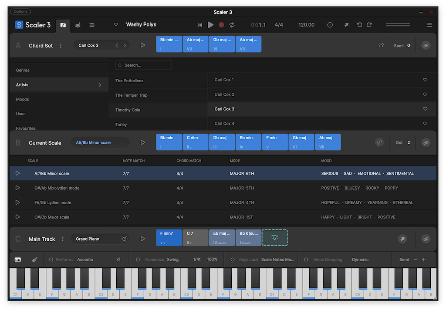Play the Current Scale section
This screenshot has height=310, width=446.
143,142
